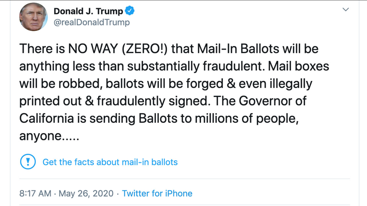The width and height of the screenshot is (367, 206).
Task: Click the blue verified checkmark badge
Action: pyautogui.click(x=130, y=11)
